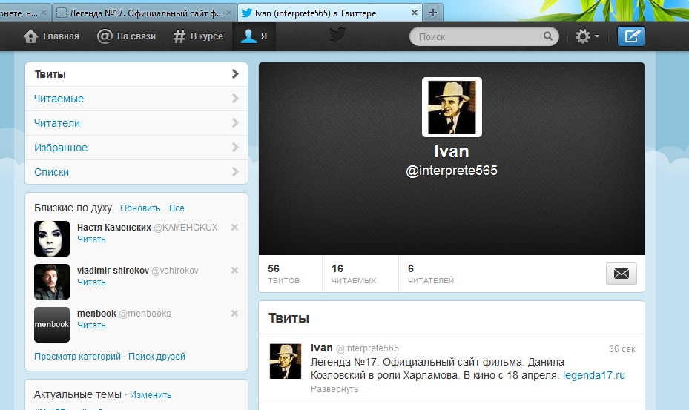Open the Избранное favorites list
Viewport: 689px width, 410px height.
136,148
